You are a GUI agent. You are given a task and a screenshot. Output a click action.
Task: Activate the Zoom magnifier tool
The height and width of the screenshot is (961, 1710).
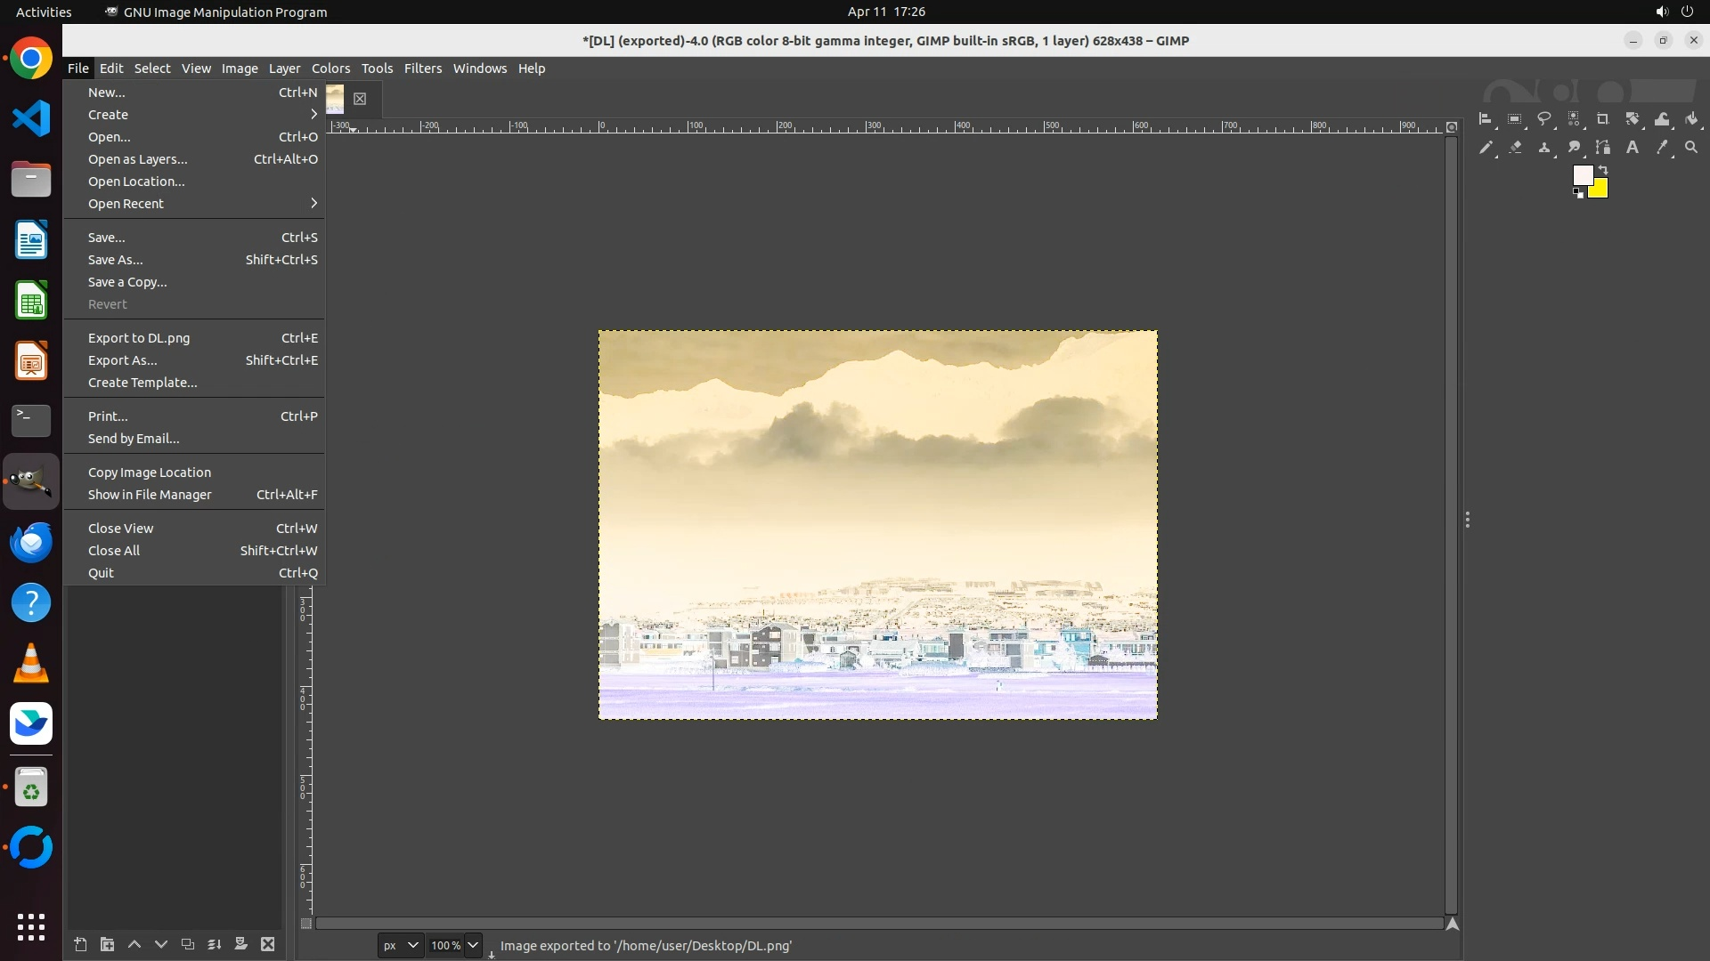coord(1690,148)
